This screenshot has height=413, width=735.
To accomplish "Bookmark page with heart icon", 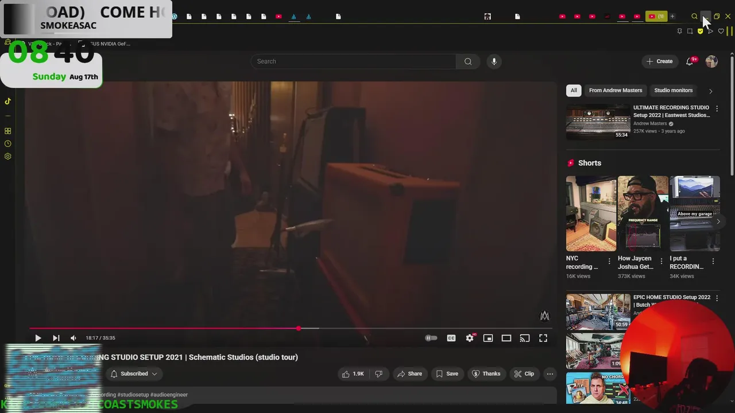I will pyautogui.click(x=721, y=31).
